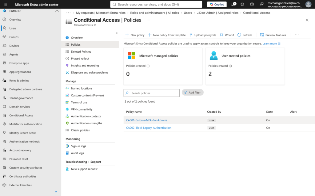The image size is (315, 196).
Task: Open the help question mark icon
Action: click(252, 4)
